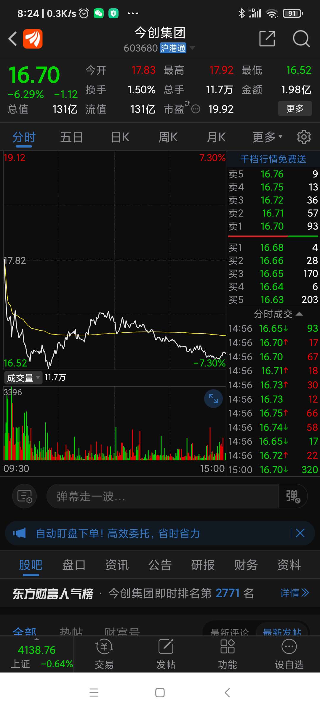Tap the 今创集团 stock title
320x711 pixels.
(160, 33)
